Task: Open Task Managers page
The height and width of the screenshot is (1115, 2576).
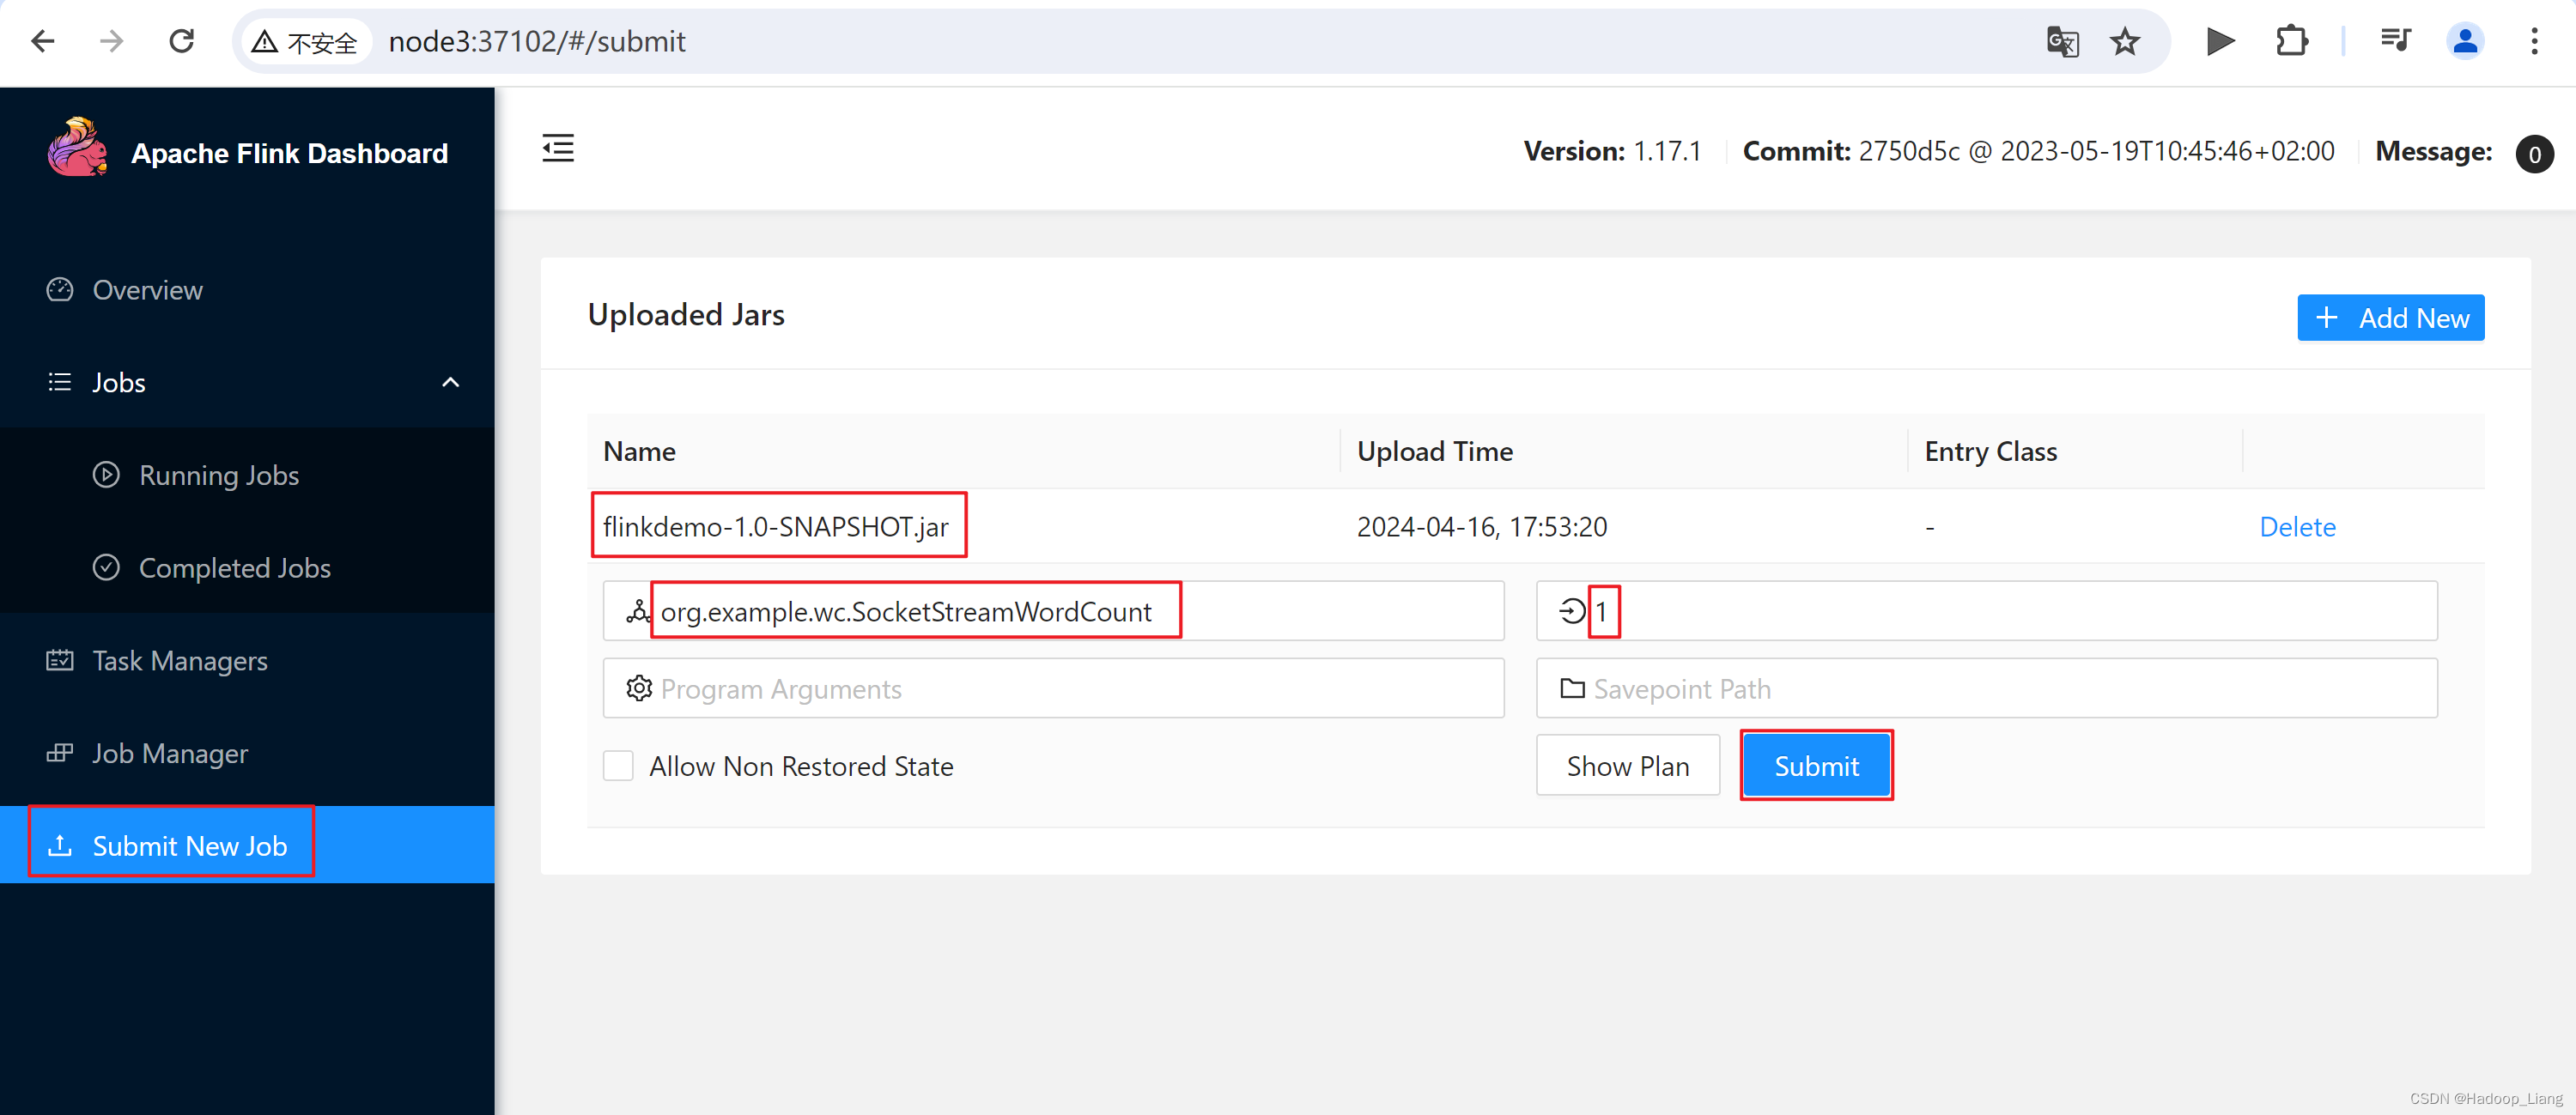Action: (x=180, y=660)
